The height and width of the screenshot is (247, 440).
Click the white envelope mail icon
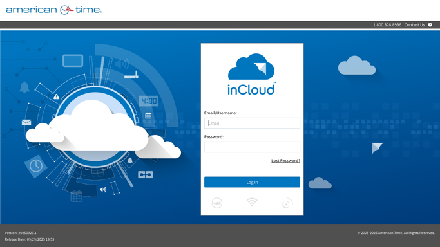point(26,122)
